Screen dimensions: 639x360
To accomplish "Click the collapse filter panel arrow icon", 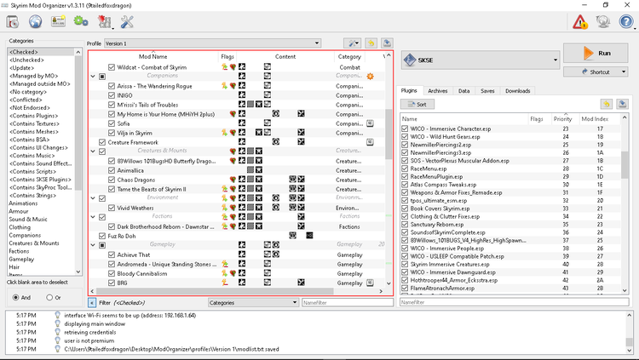I will [92, 303].
